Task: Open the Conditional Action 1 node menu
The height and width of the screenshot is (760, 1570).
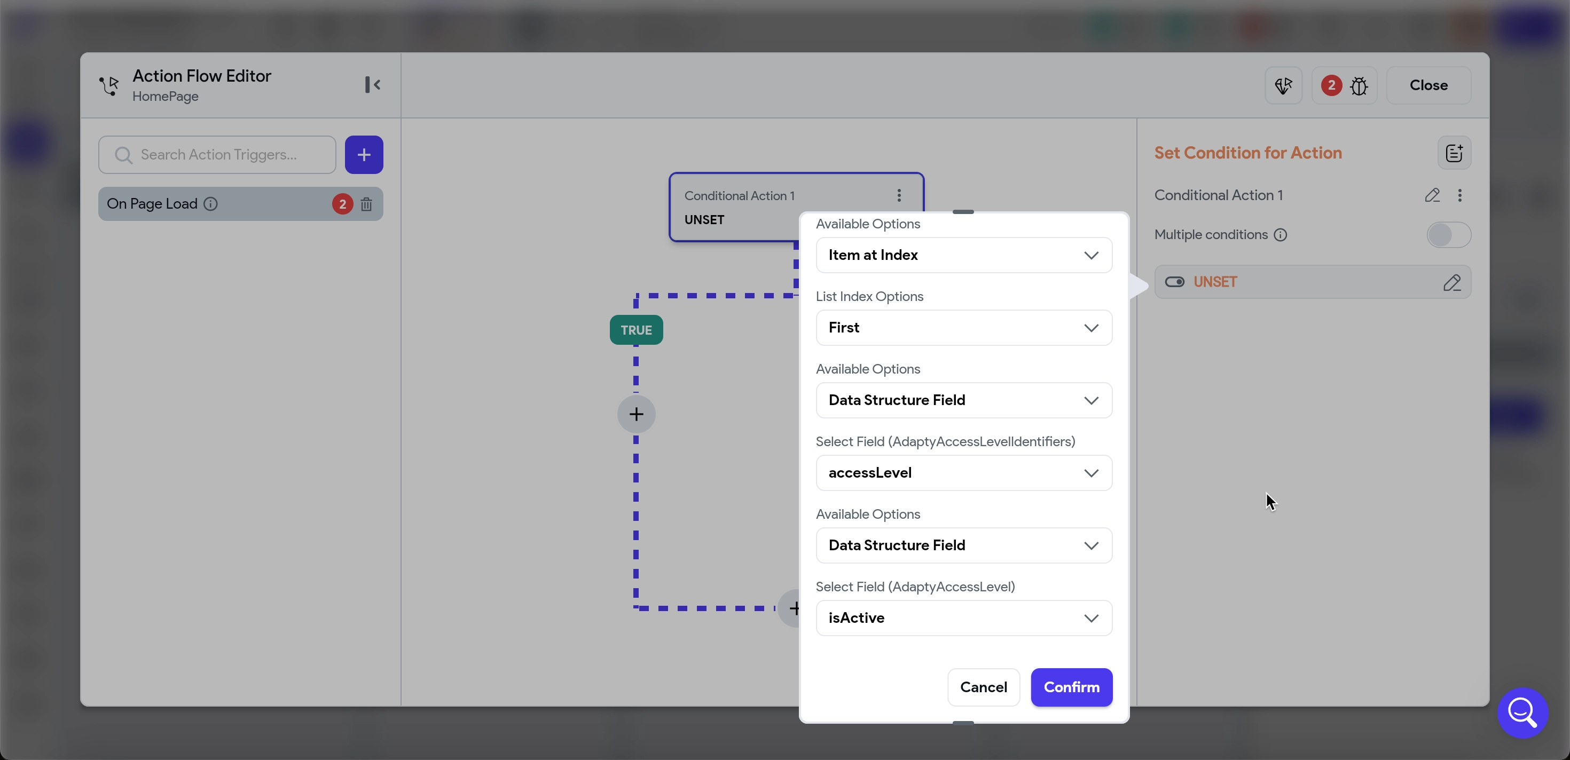Action: pyautogui.click(x=898, y=195)
